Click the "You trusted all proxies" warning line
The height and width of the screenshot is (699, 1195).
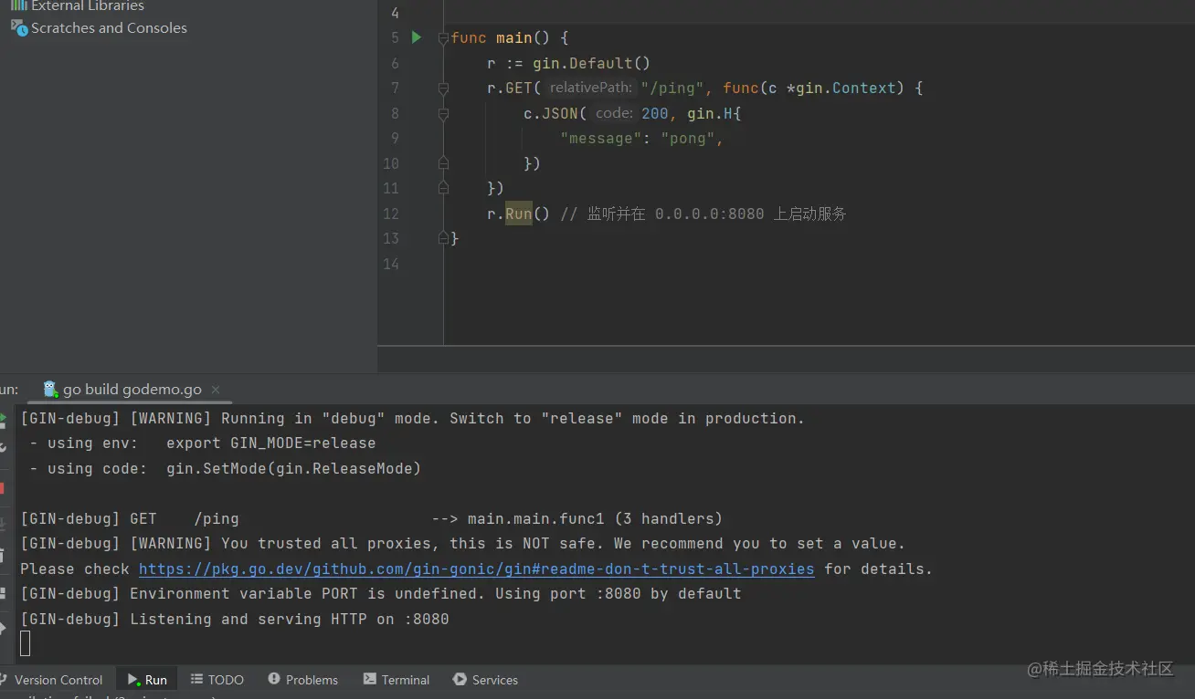[463, 544]
